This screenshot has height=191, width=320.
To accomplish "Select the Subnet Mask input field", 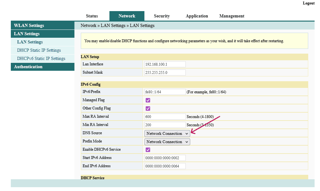I will click(x=164, y=72).
